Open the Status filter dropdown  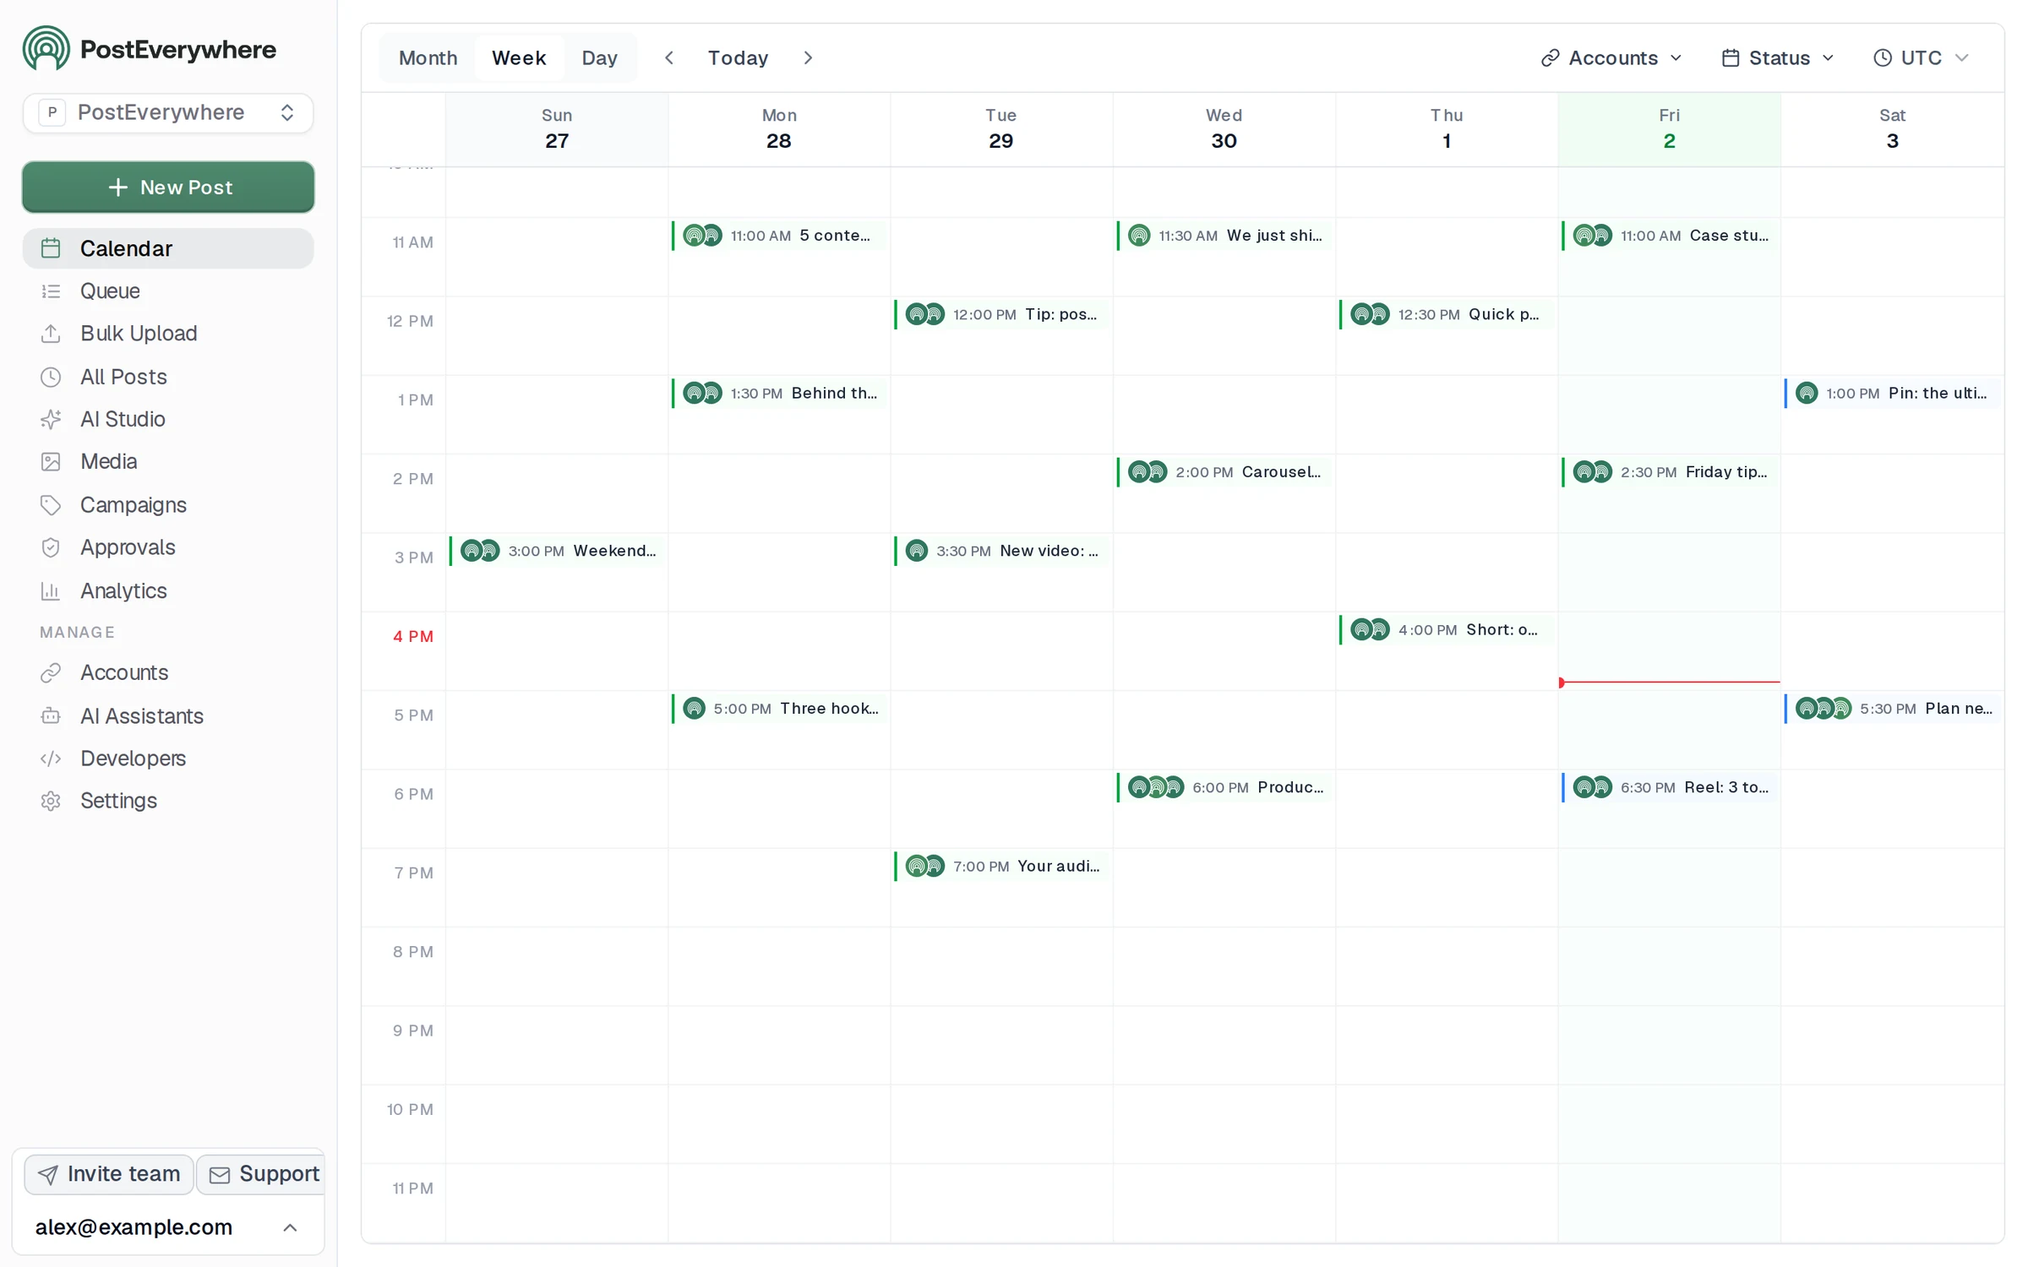[1778, 57]
